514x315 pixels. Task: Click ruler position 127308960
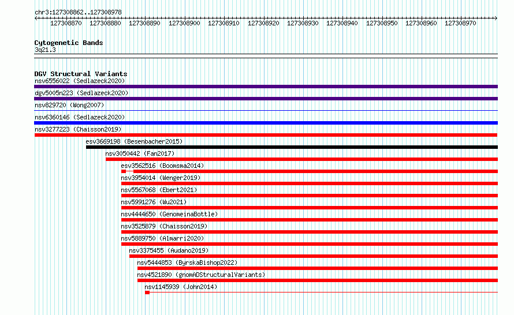point(421,23)
